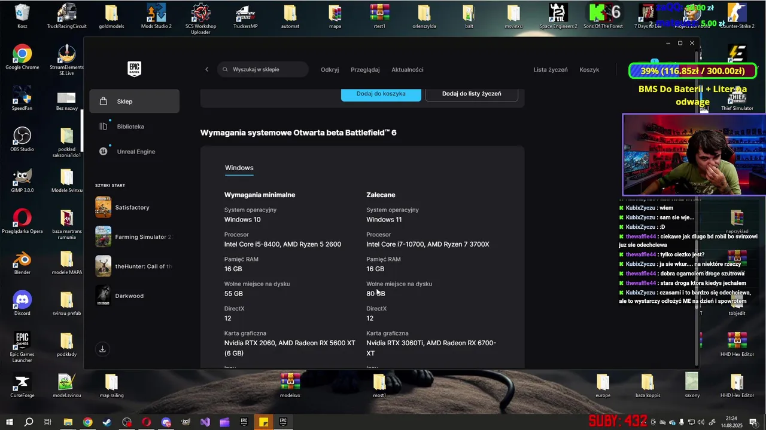The image size is (766, 430).
Task: Launch Mods Studio 2 desktop icon
Action: (156, 16)
